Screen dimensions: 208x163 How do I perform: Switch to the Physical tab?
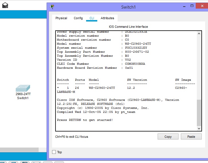coord(61,18)
